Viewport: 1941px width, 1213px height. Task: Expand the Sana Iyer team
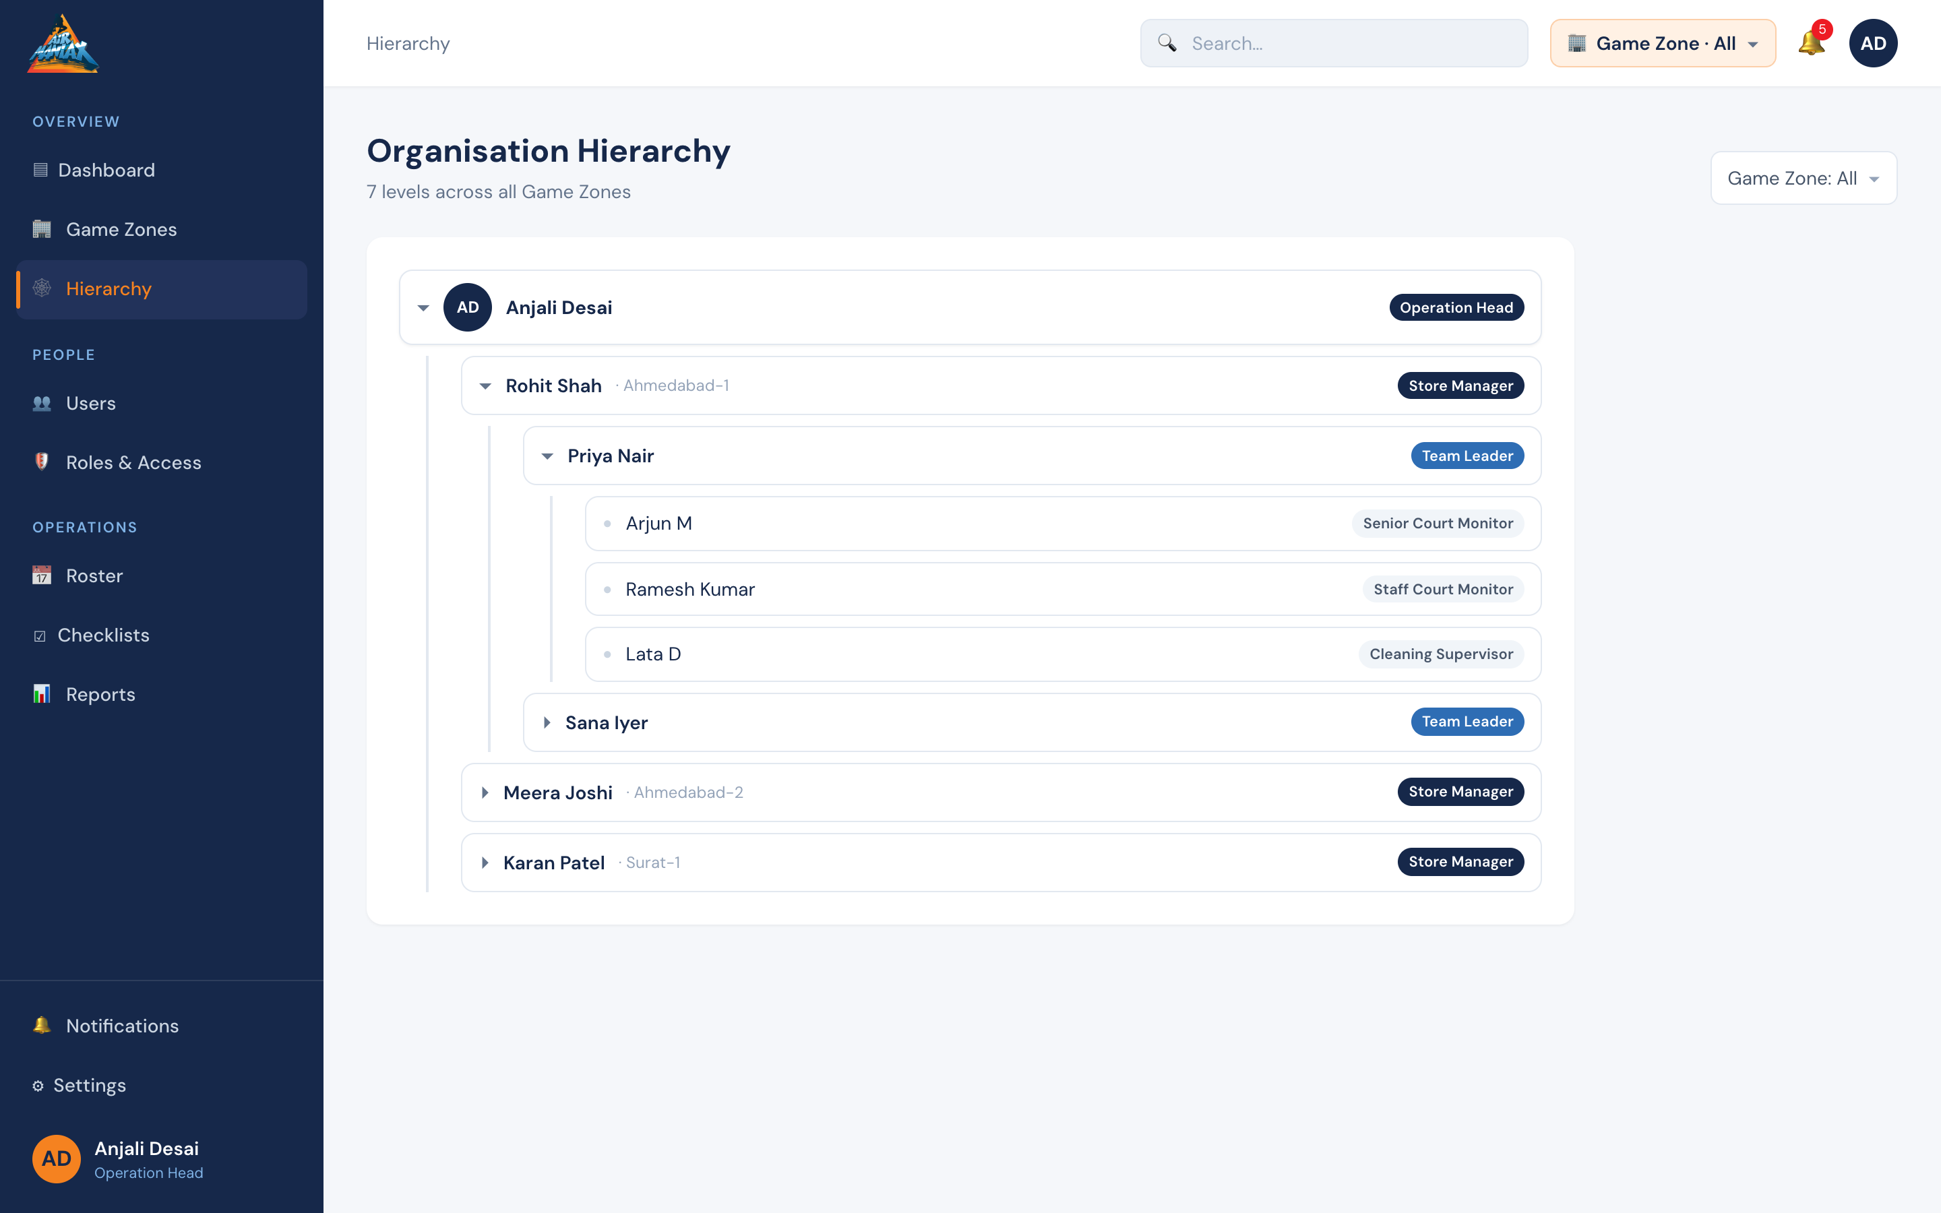pyautogui.click(x=547, y=723)
